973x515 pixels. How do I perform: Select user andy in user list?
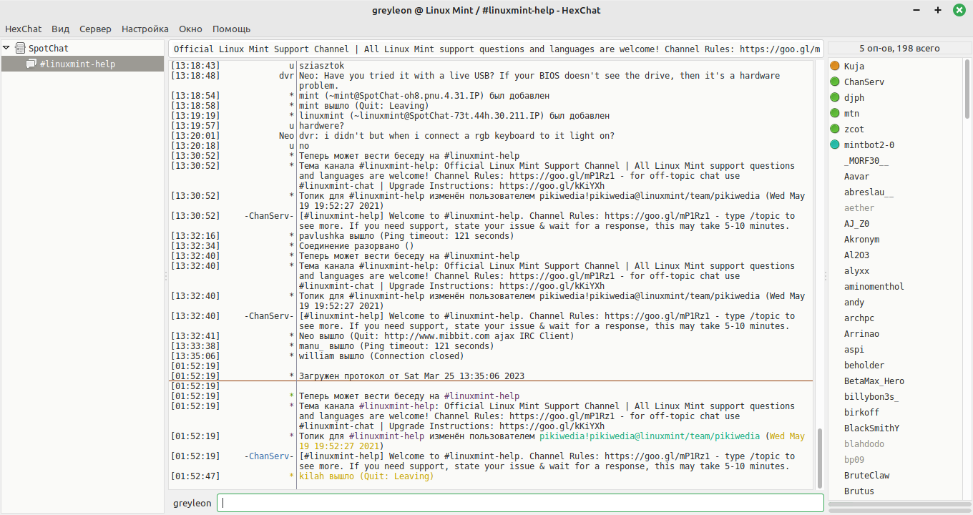(x=854, y=302)
